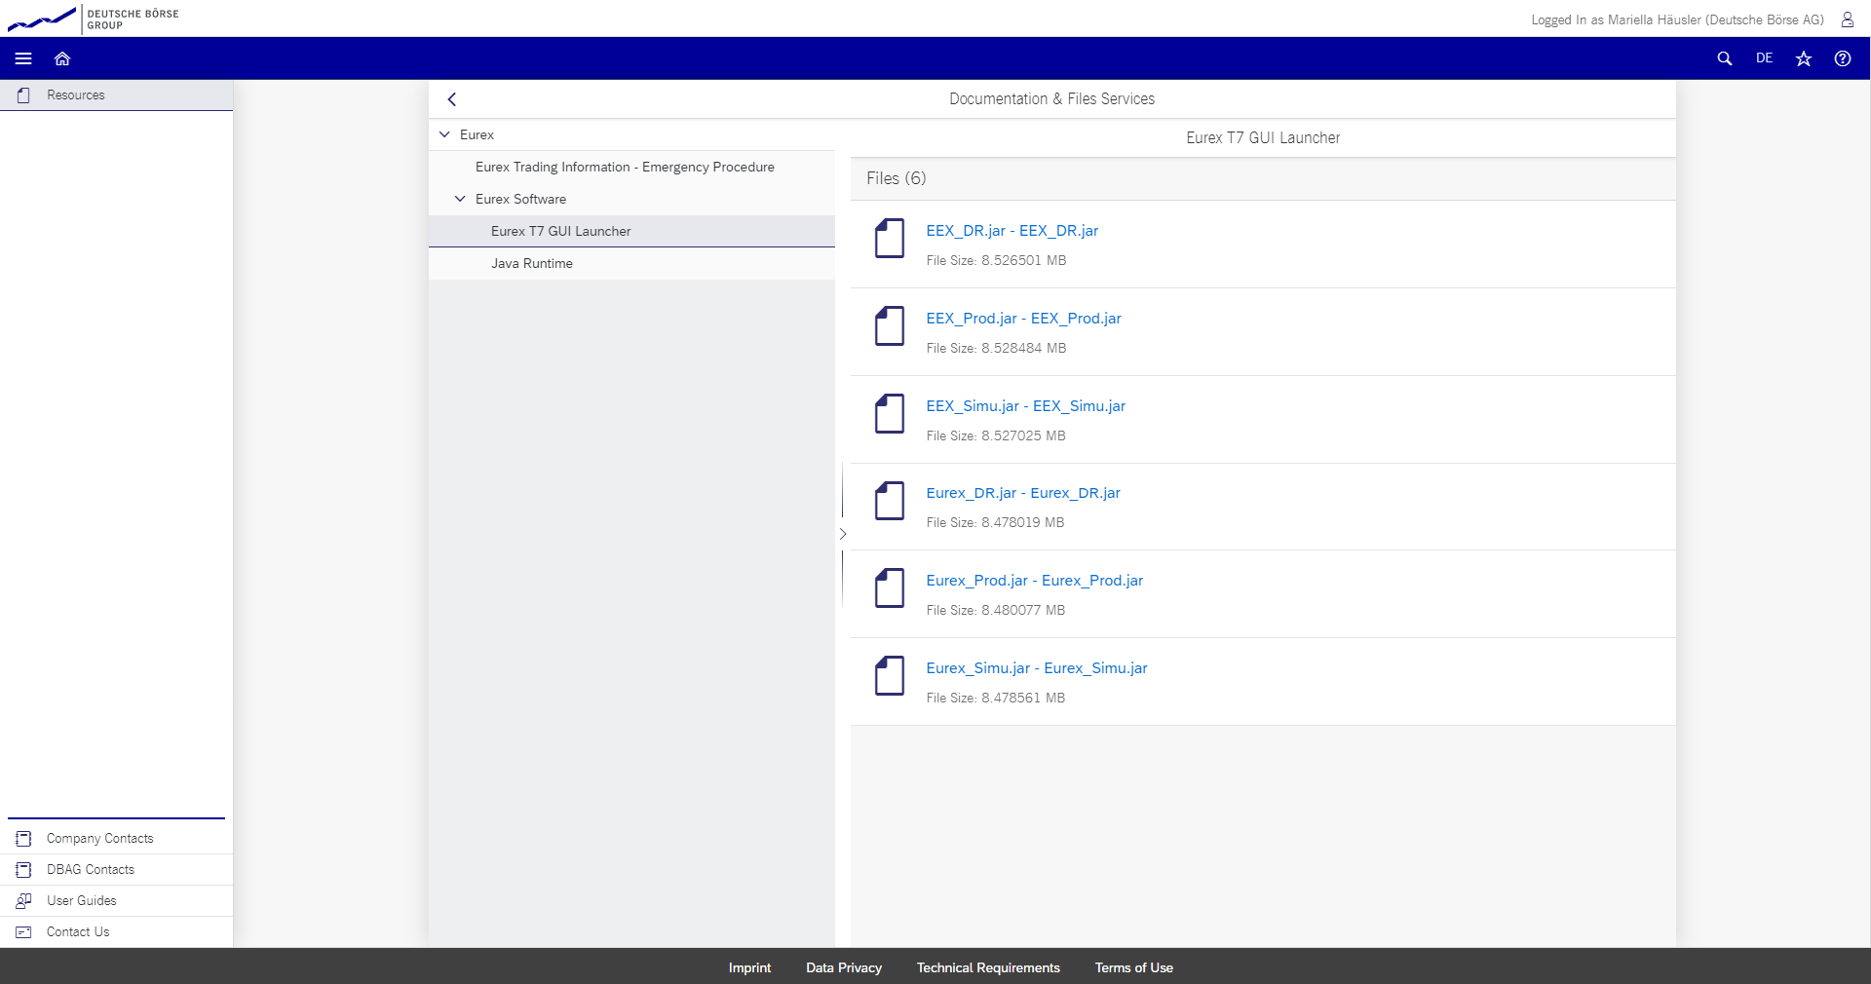The image size is (1871, 984).
Task: Click the back arrow in Documentation header
Action: [x=452, y=99]
